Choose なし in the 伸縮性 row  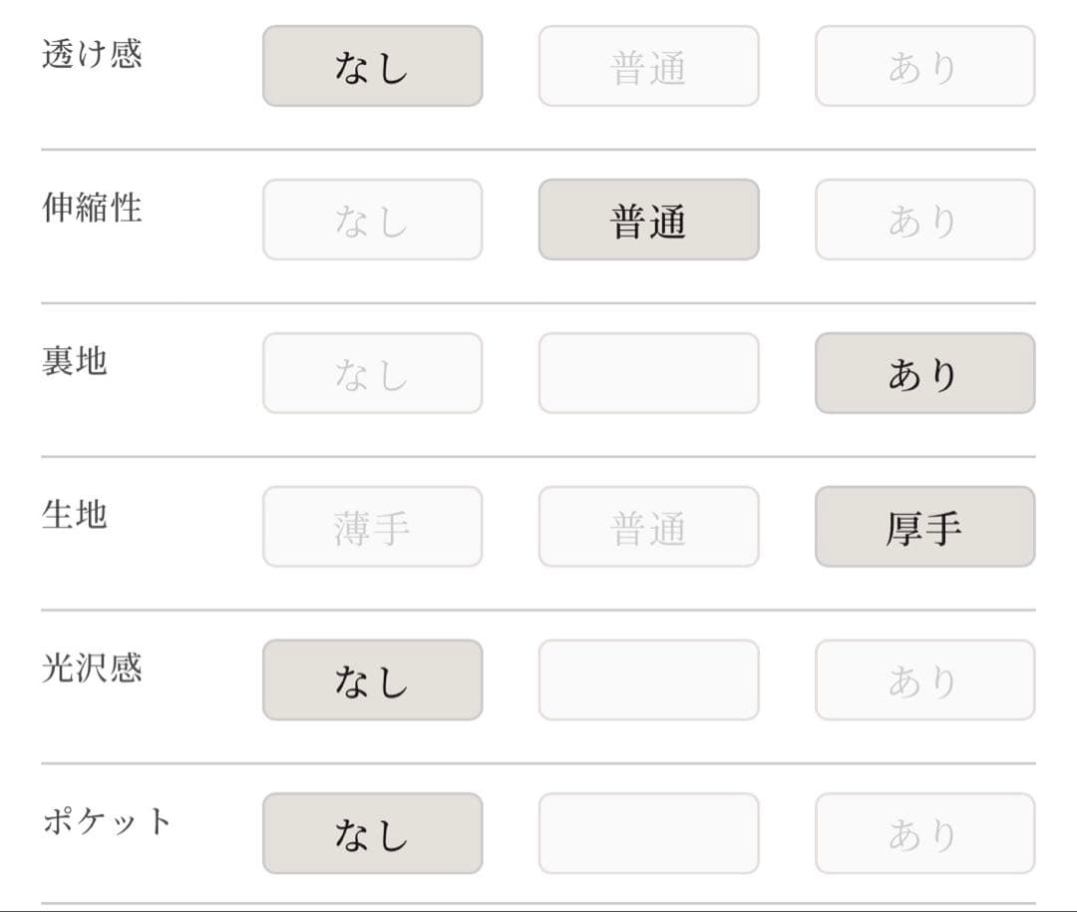[x=372, y=220]
